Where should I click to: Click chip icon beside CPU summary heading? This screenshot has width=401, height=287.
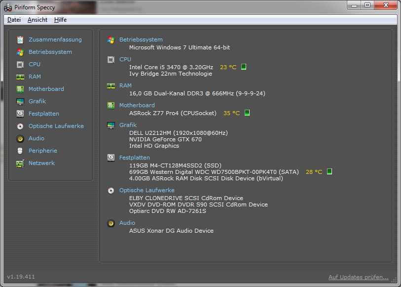[x=111, y=60]
